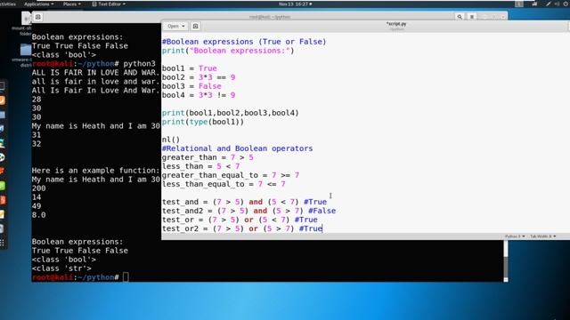Click the line 'less_than = 5 < 7'

(x=200, y=166)
